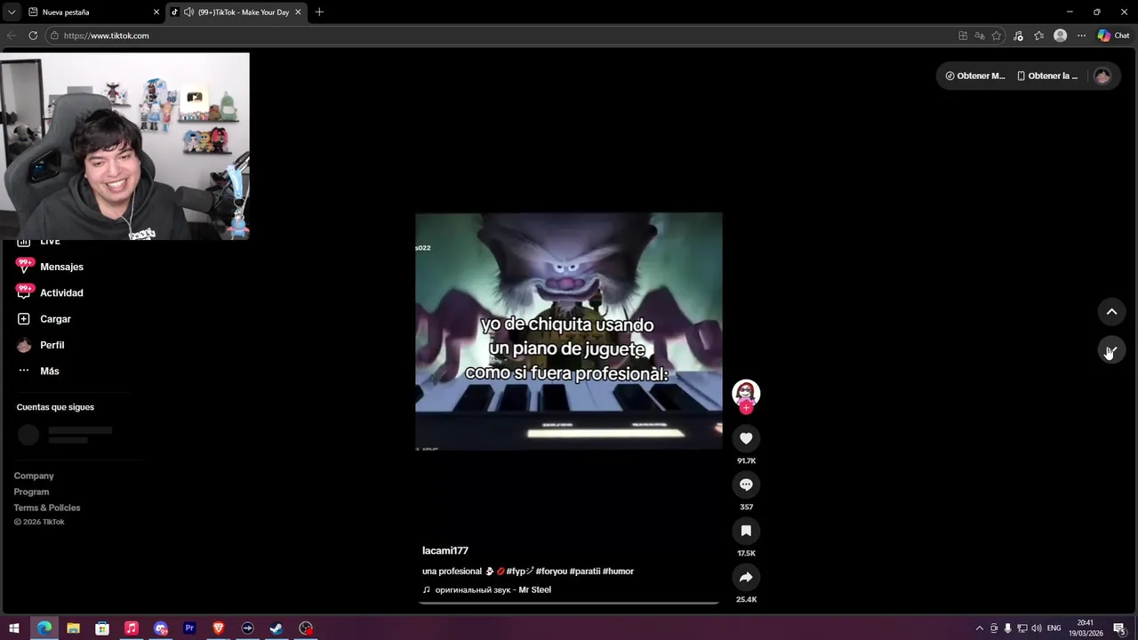Show hidden system tray icons
Screen dimensions: 1138x640
[x=980, y=628]
